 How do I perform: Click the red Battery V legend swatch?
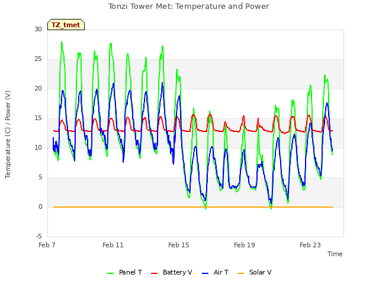pos(154,273)
